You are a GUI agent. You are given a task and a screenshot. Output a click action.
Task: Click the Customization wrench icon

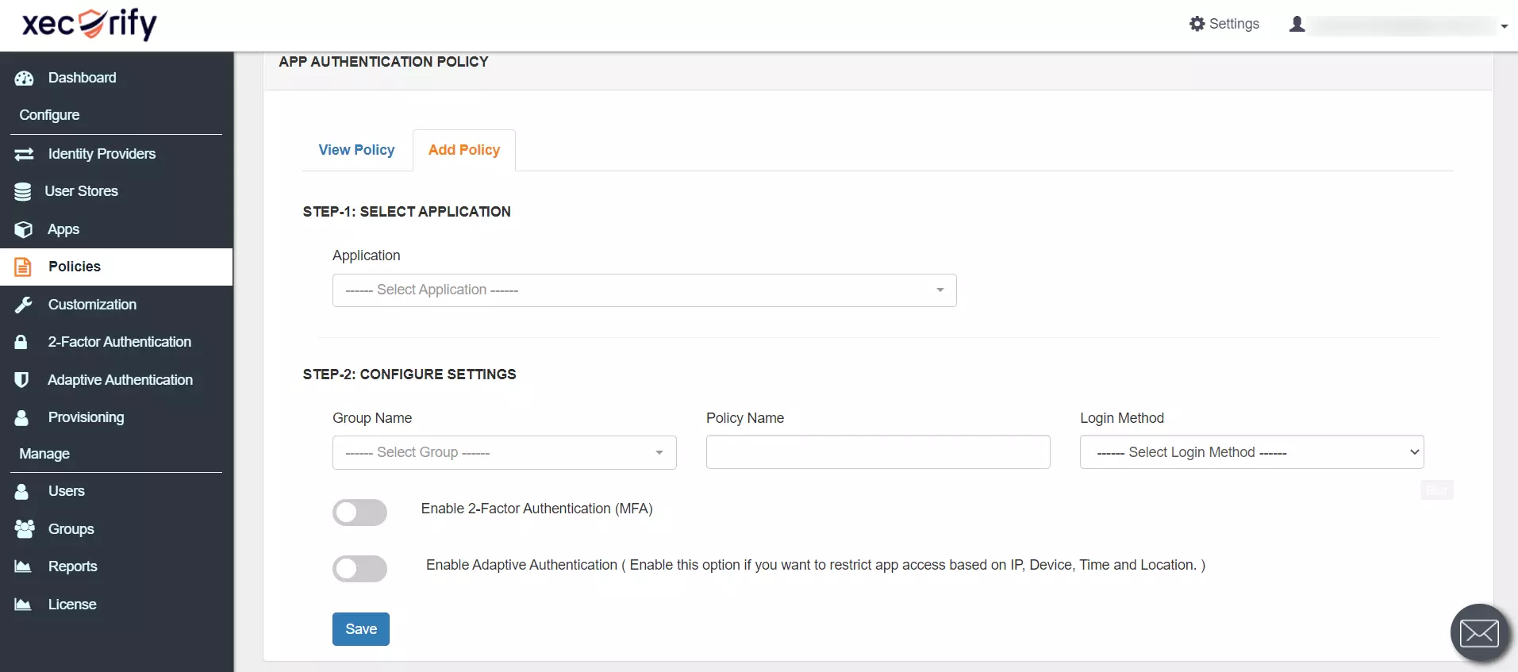[24, 305]
